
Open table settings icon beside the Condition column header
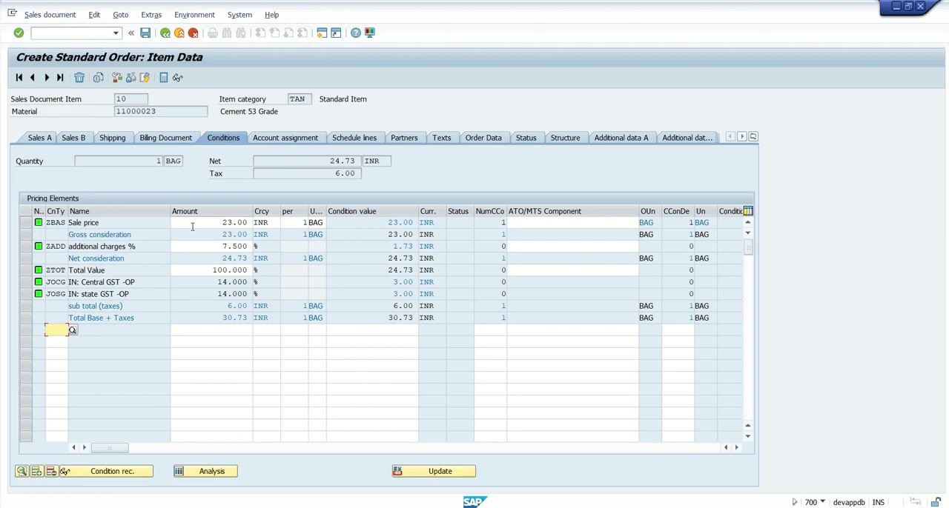(748, 211)
